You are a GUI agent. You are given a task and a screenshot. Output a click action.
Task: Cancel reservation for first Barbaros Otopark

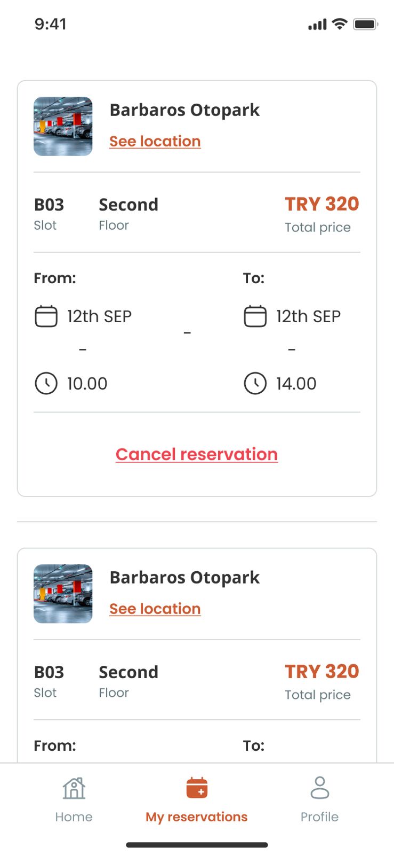click(x=197, y=454)
